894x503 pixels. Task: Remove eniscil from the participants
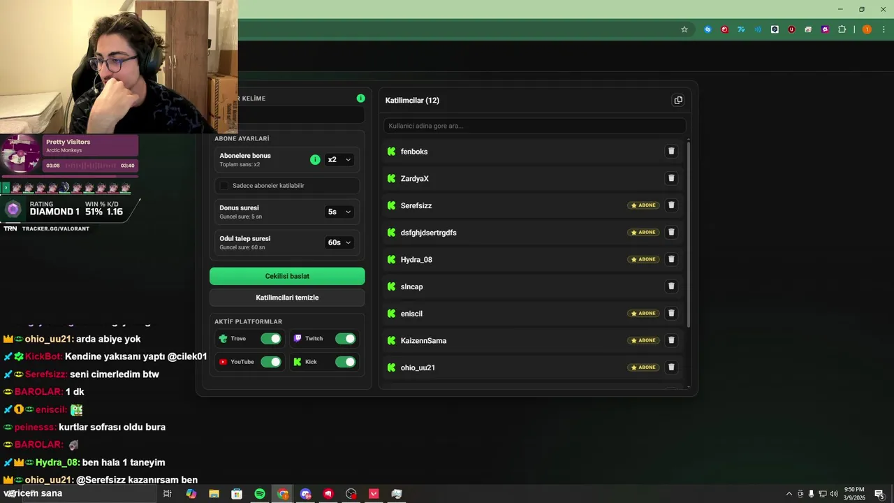click(x=671, y=313)
